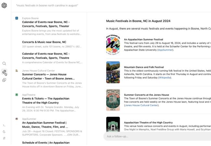The width and height of the screenshot is (211, 146).
Task: Click the AppTheatre favicon
Action: click(17, 95)
